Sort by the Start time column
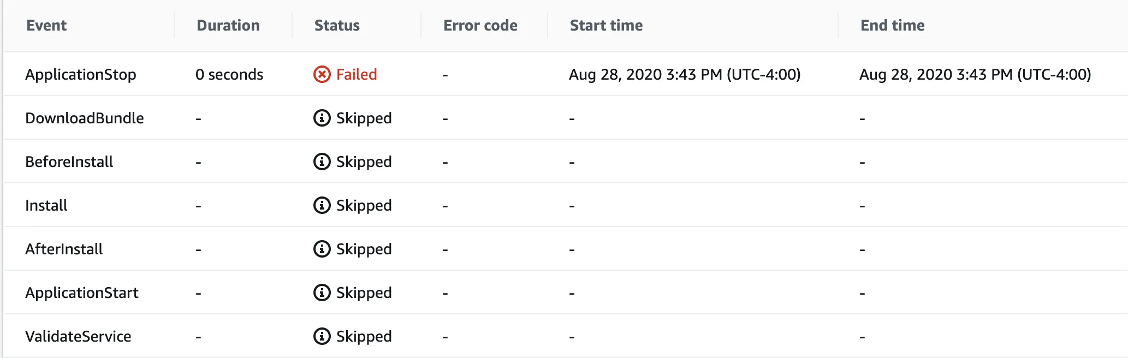This screenshot has width=1128, height=358. coord(606,26)
